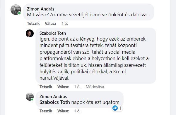Screen dimensions: 176x115
Task: Open Zimon András name link in top comment
Action: [x=41, y=9]
